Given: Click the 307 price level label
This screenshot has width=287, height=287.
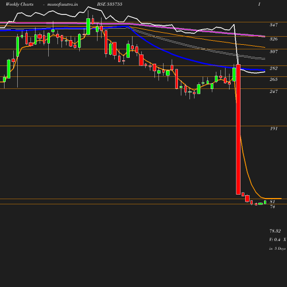Looking at the screenshot, I should coord(274,52).
